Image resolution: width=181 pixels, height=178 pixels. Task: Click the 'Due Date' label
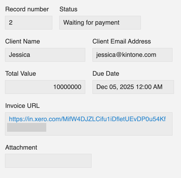[106, 74]
